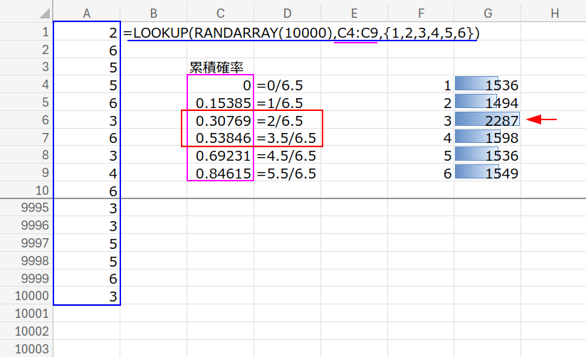Image resolution: width=586 pixels, height=357 pixels.
Task: Click cell A1 containing the value 2
Action: coord(87,33)
